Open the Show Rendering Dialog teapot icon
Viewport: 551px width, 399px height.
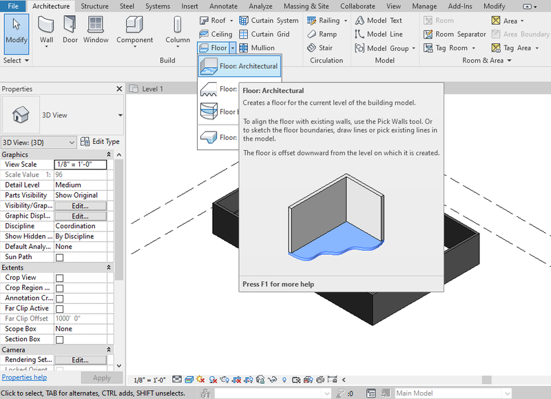(225, 380)
